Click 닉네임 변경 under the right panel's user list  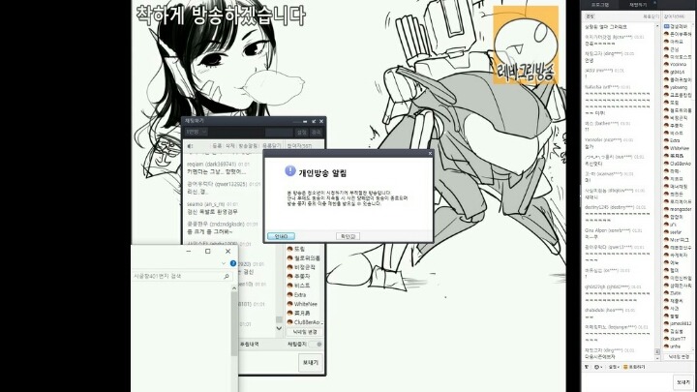[679, 357]
